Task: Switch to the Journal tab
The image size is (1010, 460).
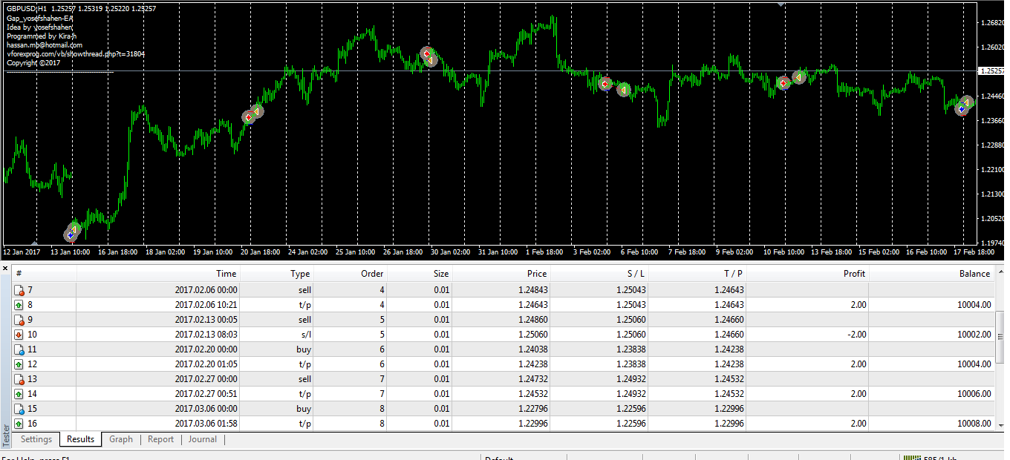Action: point(203,439)
